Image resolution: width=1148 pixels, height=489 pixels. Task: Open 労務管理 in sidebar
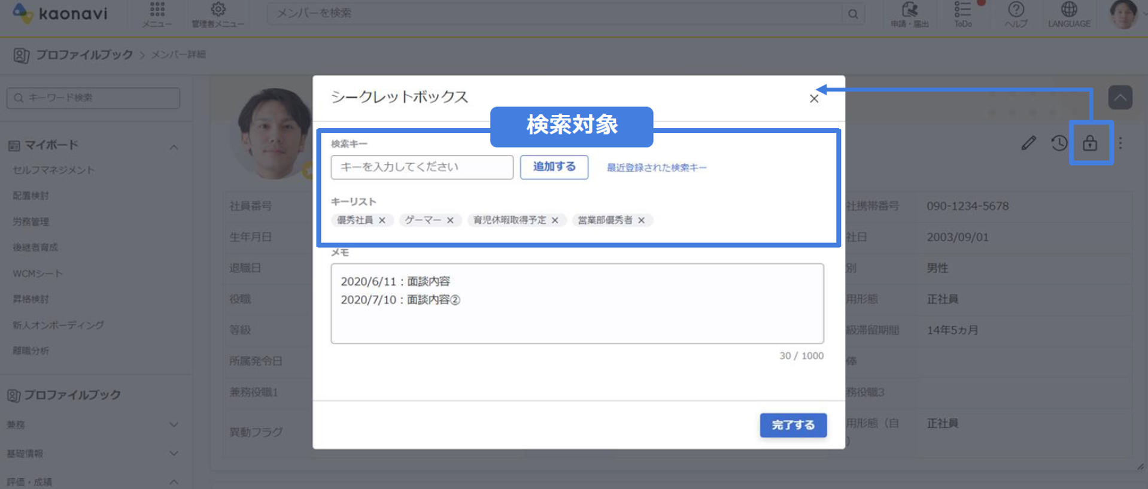pos(31,221)
